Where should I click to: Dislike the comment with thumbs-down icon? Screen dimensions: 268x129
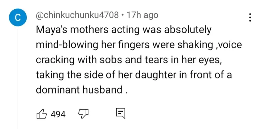pyautogui.click(x=83, y=114)
